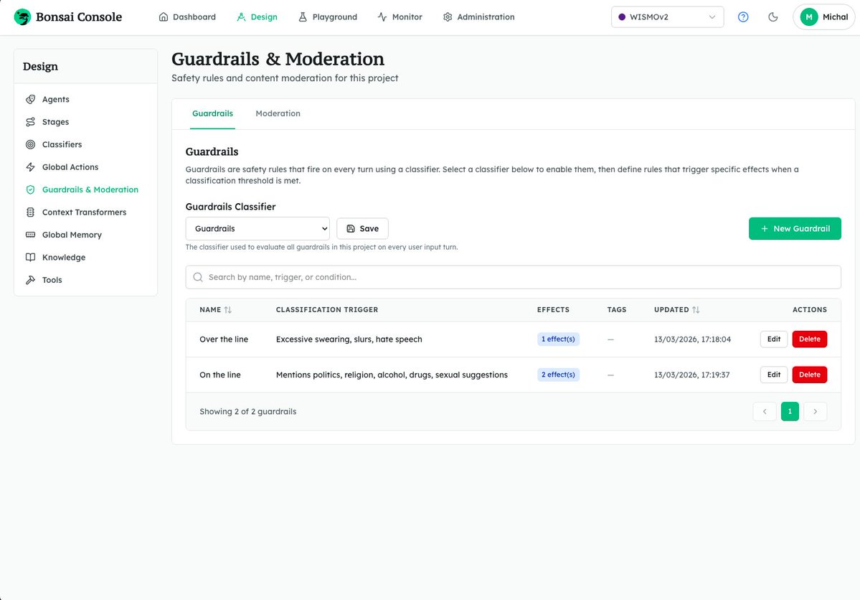This screenshot has height=600, width=860.
Task: Go to Knowledge in Design sidebar
Action: [85, 257]
